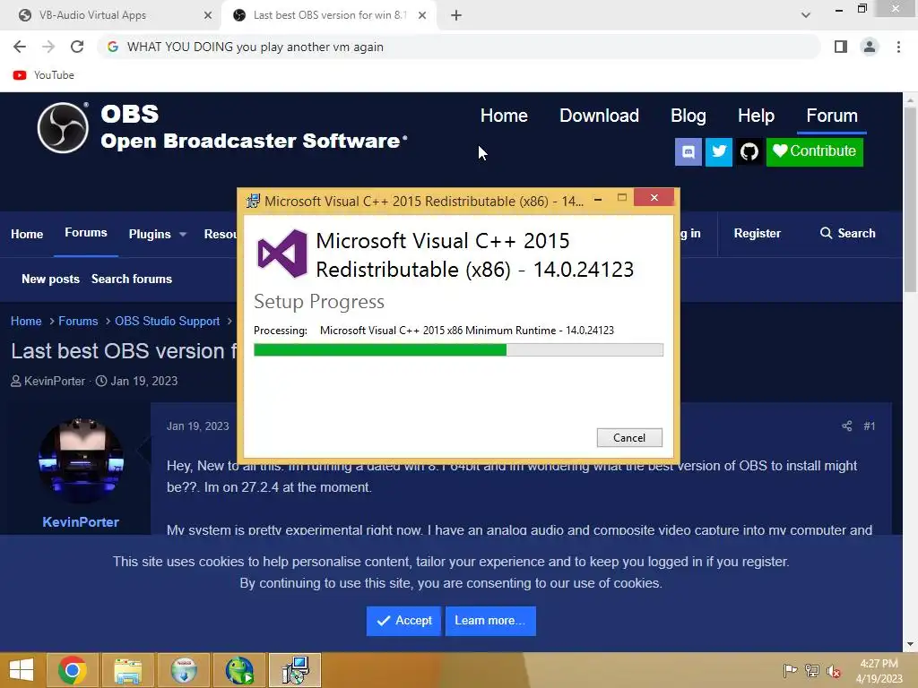The image size is (918, 688).
Task: Open the Windows Start button
Action: (22, 670)
